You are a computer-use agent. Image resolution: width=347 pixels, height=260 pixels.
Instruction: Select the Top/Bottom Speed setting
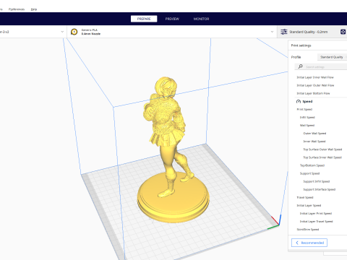pos(312,165)
